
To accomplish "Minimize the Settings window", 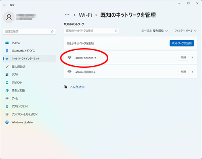I will tap(179, 3).
